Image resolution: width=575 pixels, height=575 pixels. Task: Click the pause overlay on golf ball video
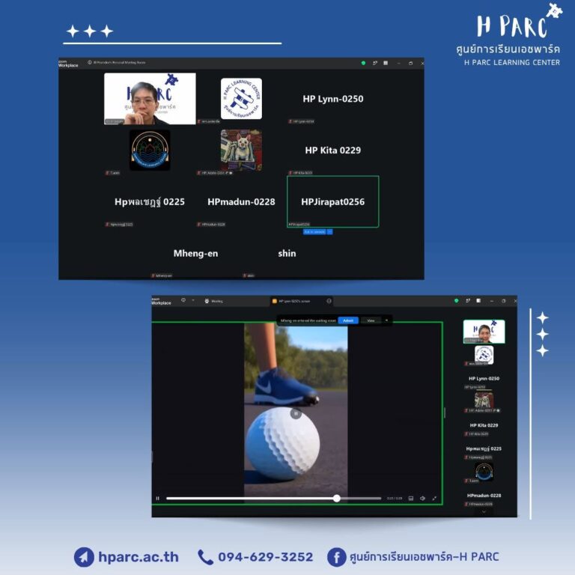[296, 413]
